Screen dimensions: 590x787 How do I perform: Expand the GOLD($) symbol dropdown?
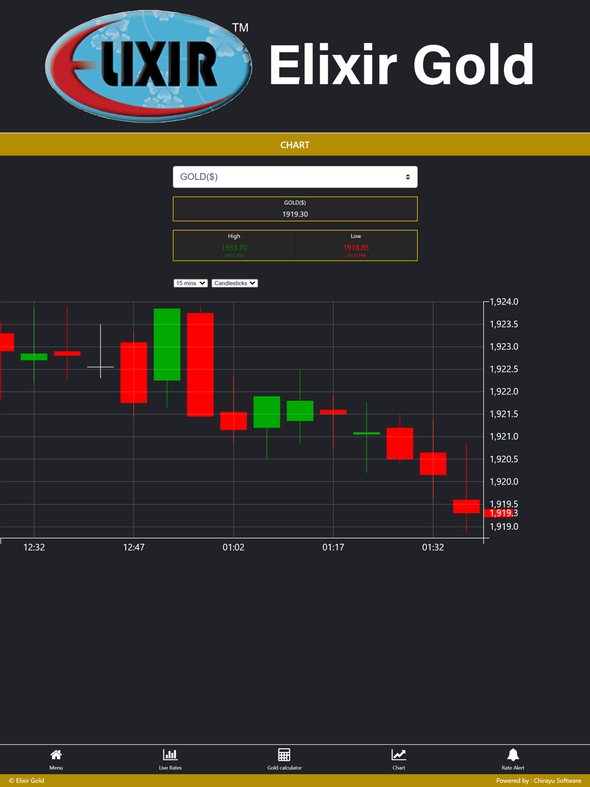[295, 177]
